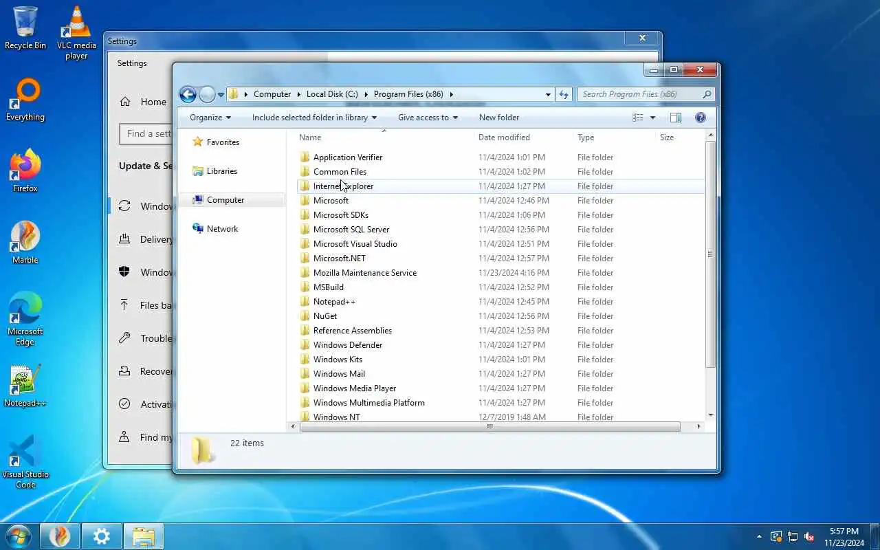Select the Notepad++ folder icon

[x=305, y=302]
